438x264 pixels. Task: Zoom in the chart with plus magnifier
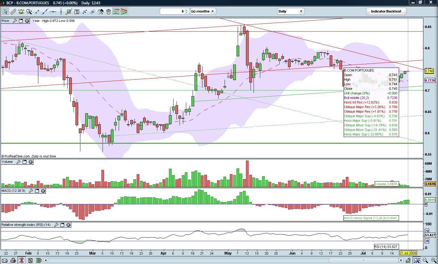tap(433, 260)
